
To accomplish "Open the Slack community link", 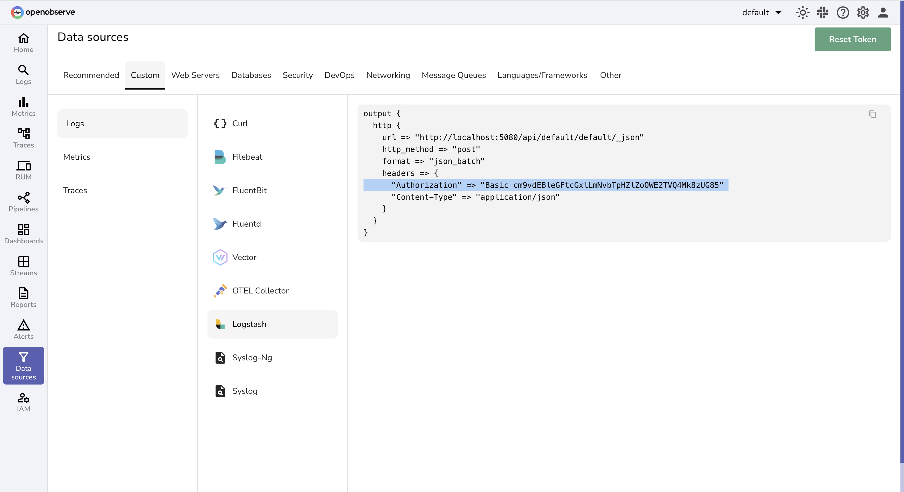I will point(823,13).
